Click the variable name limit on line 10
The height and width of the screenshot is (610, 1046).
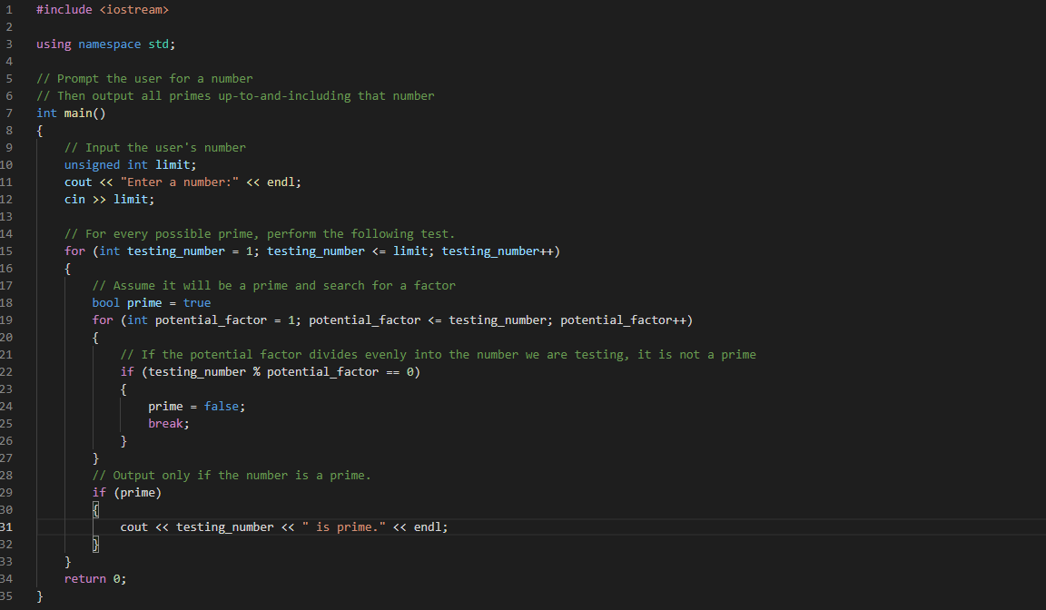[173, 164]
